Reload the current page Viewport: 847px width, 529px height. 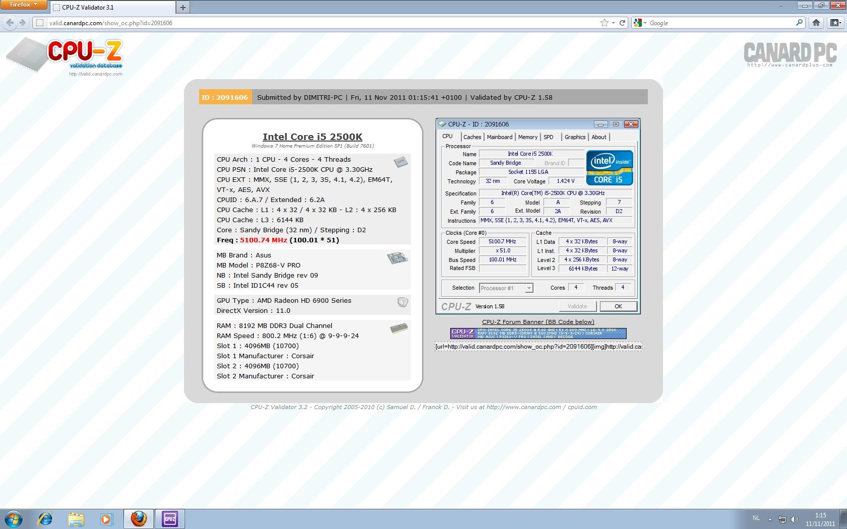click(622, 23)
